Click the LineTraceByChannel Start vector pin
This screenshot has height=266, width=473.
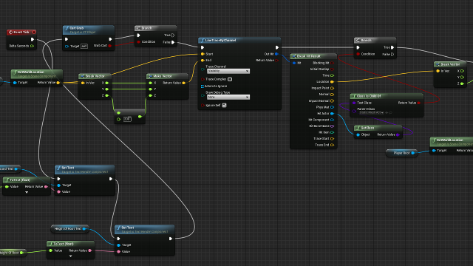pyautogui.click(x=203, y=54)
